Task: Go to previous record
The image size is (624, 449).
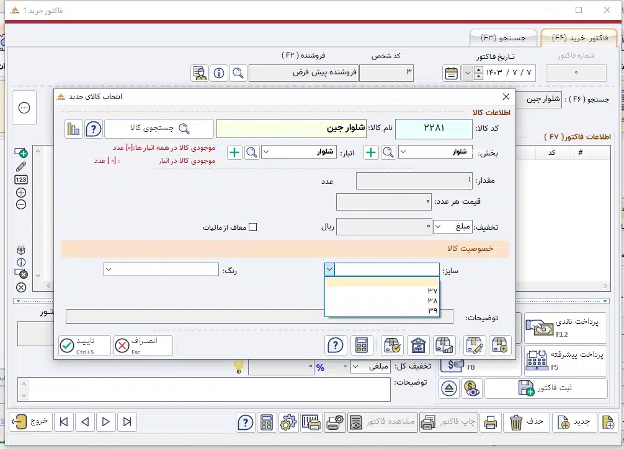Action: (x=85, y=422)
